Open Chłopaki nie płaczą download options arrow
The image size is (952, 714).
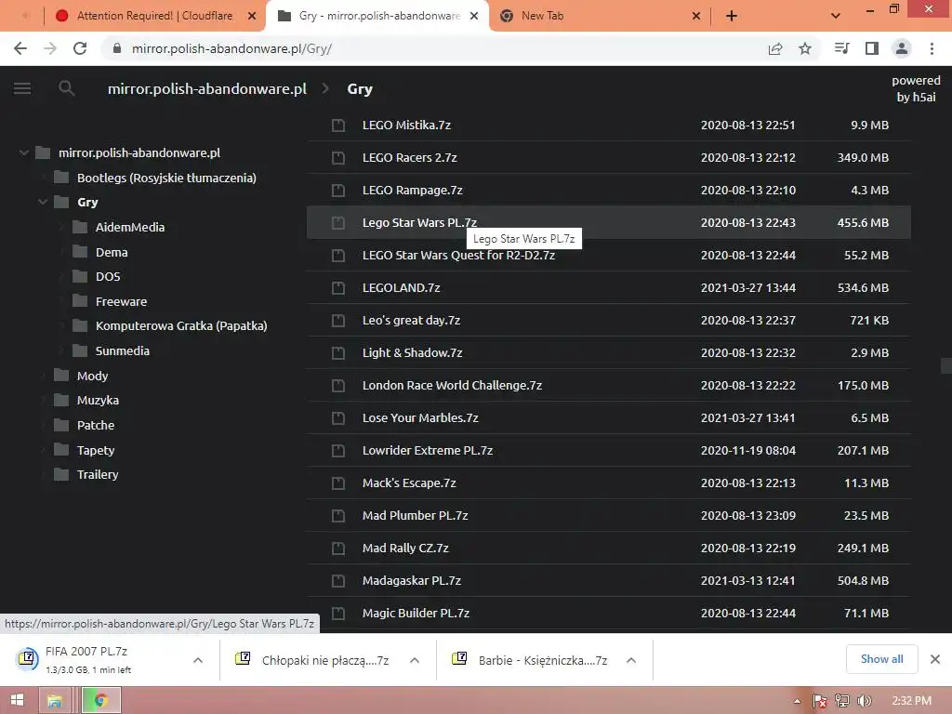pyautogui.click(x=415, y=660)
